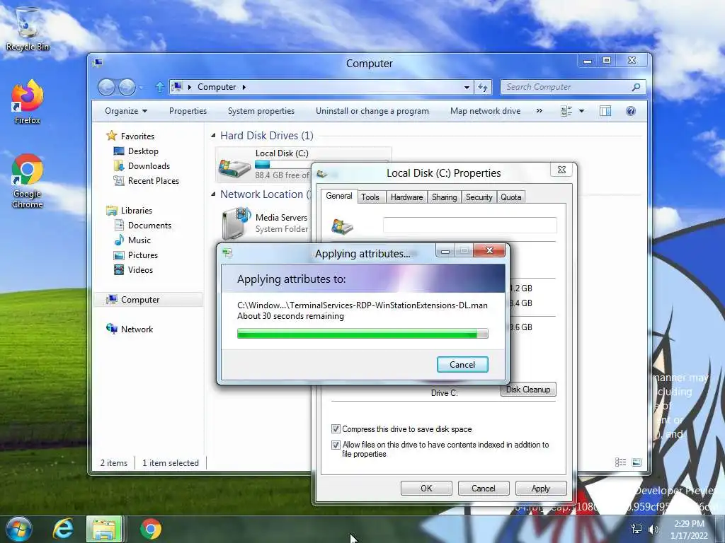Launch the Google Chrome desktop shortcut

pyautogui.click(x=28, y=181)
